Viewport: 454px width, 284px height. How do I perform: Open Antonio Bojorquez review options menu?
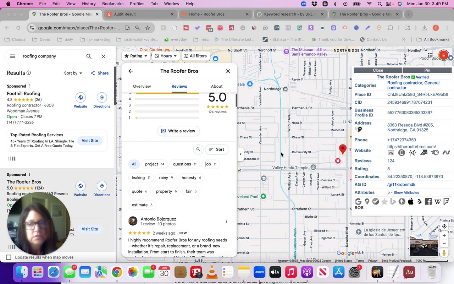(226, 222)
